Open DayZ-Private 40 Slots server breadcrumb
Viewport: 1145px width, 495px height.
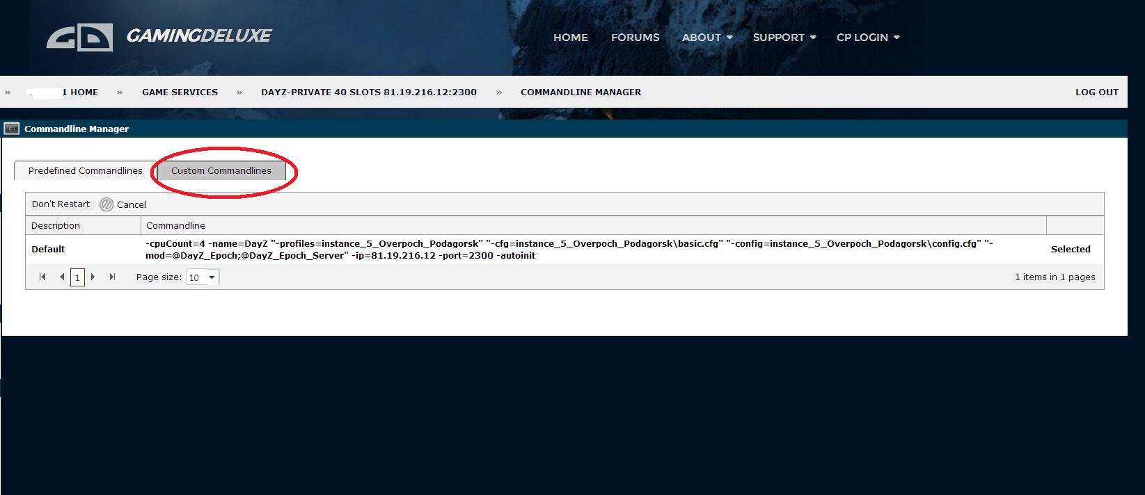pos(368,92)
